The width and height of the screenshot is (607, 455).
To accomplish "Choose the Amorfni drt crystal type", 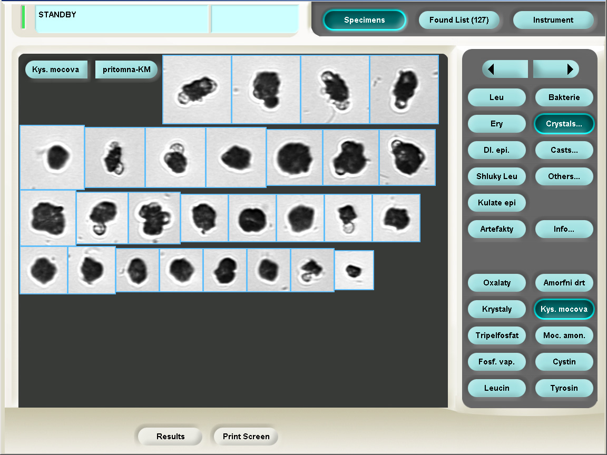I will (x=564, y=283).
